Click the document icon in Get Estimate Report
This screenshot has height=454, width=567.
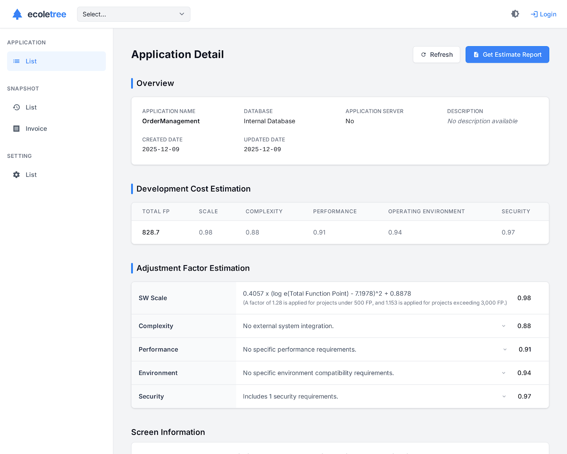pyautogui.click(x=476, y=55)
